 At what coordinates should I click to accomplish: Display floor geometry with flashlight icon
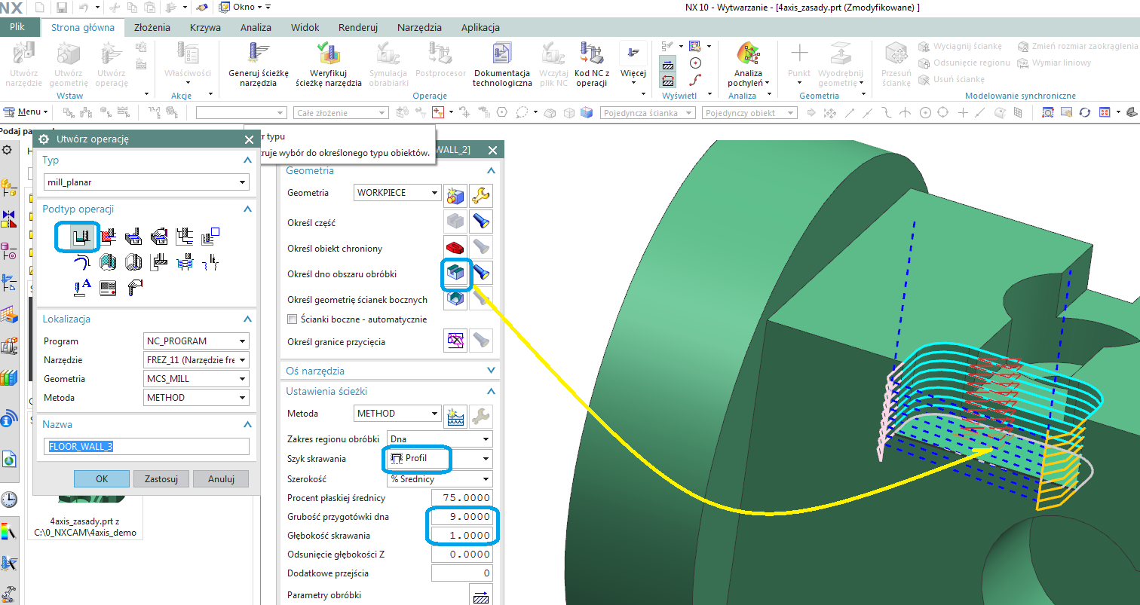pyautogui.click(x=481, y=273)
